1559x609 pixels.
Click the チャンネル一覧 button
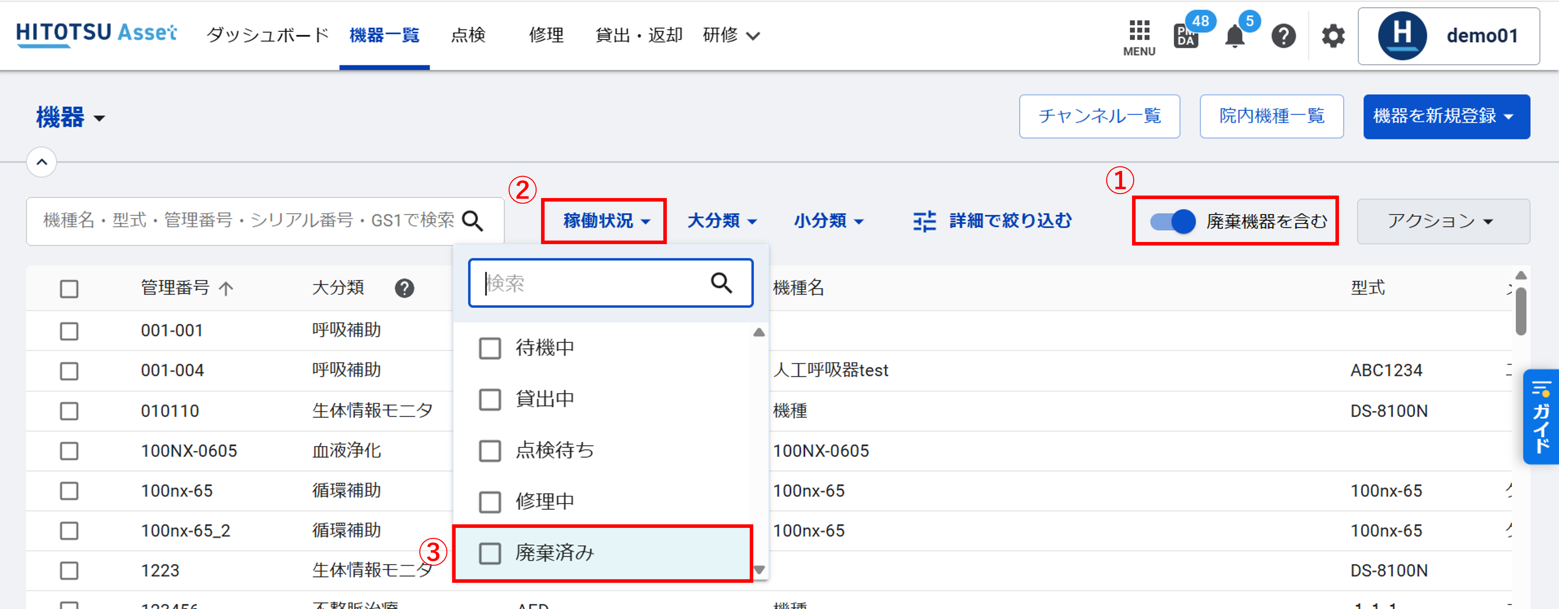pyautogui.click(x=1099, y=116)
